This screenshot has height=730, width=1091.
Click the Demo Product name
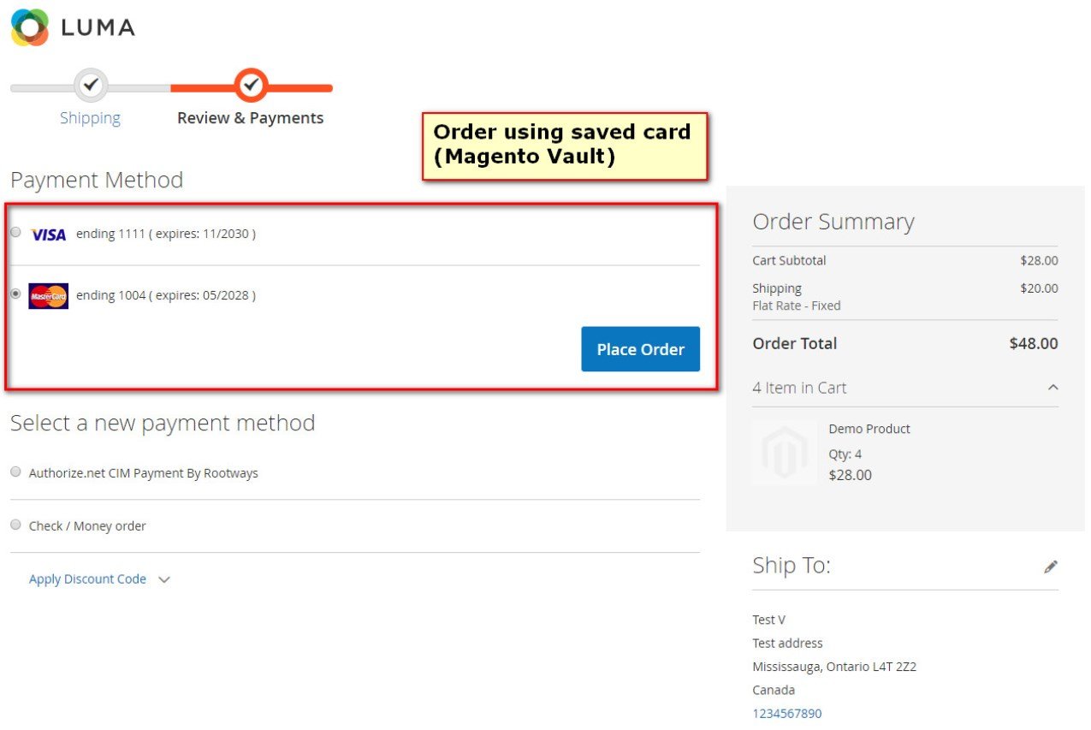[x=869, y=429]
